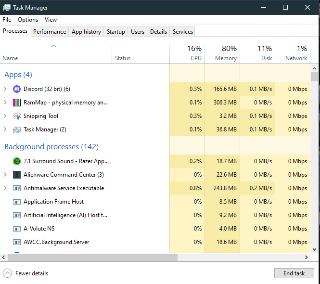Expand the RamMap process group
Viewport: 320px width, 284px height.
pos(5,103)
